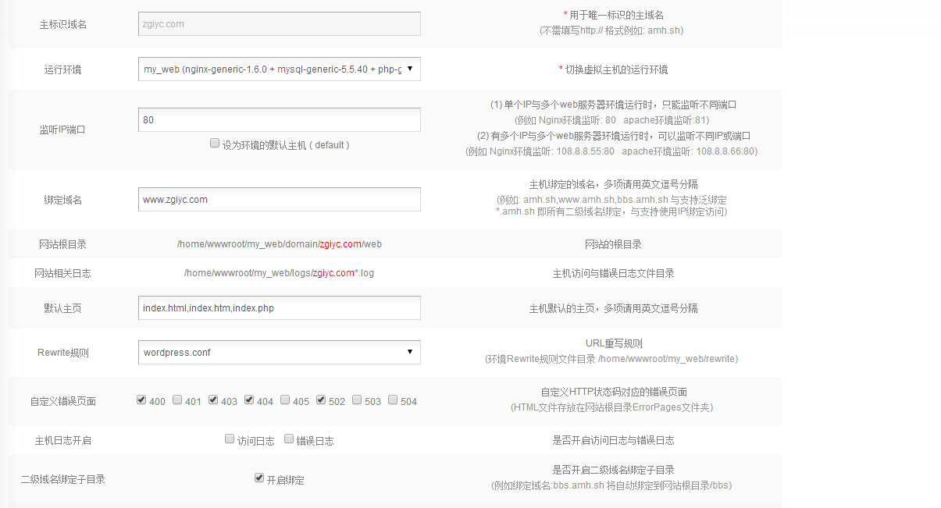
Task: Expand the Rewrite规则 wordpress.conf dropdown
Action: point(279,352)
